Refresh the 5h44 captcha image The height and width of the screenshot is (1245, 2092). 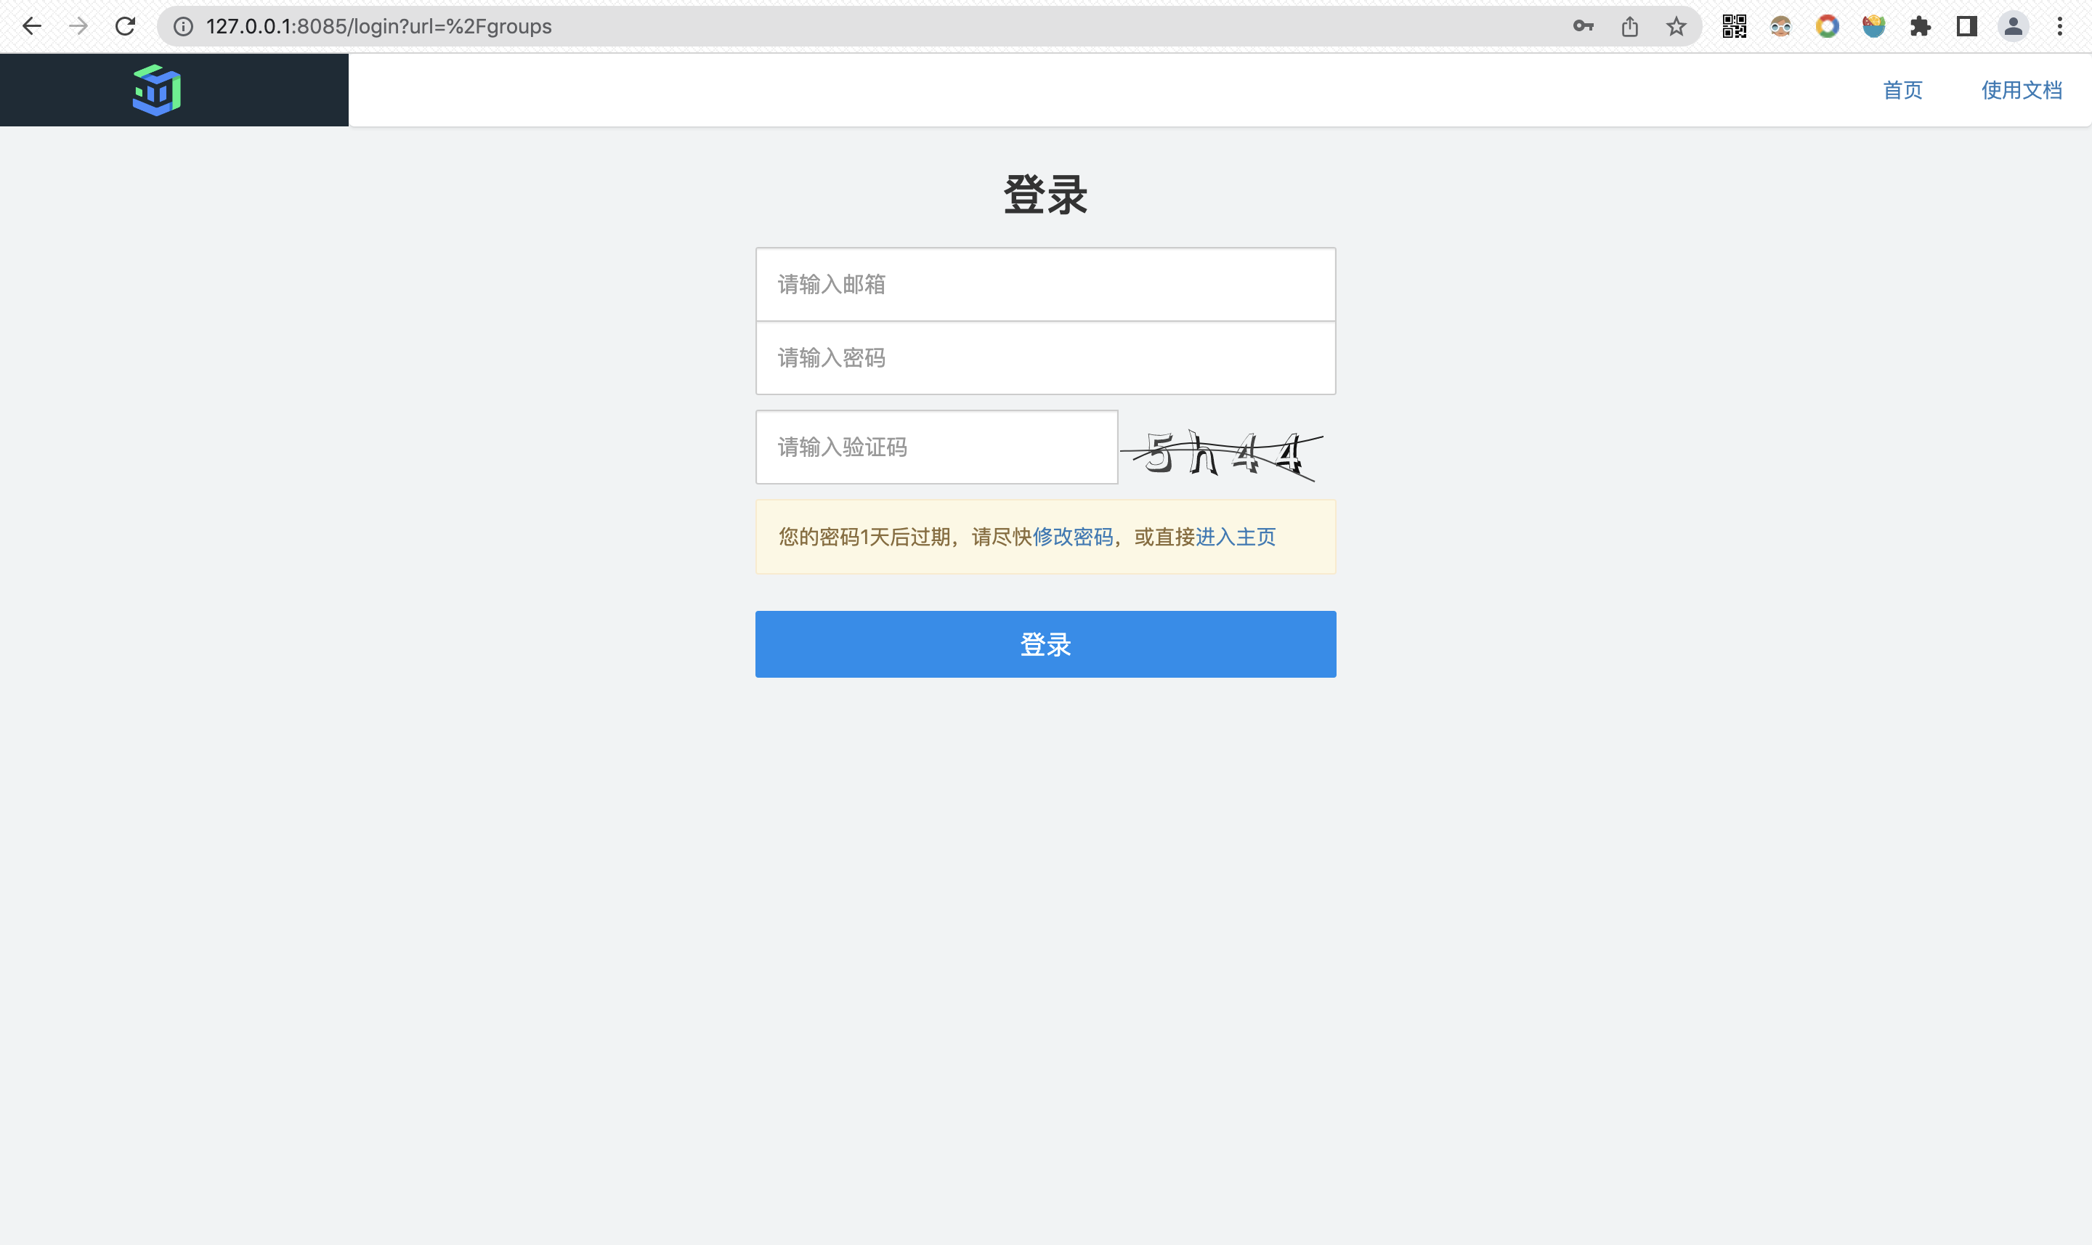[x=1223, y=454]
